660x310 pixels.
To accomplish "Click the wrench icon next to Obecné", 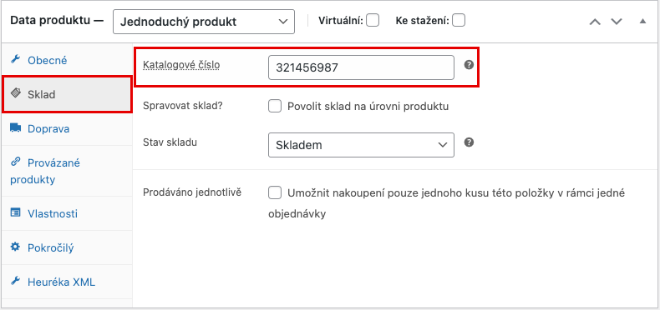I will pos(15,59).
